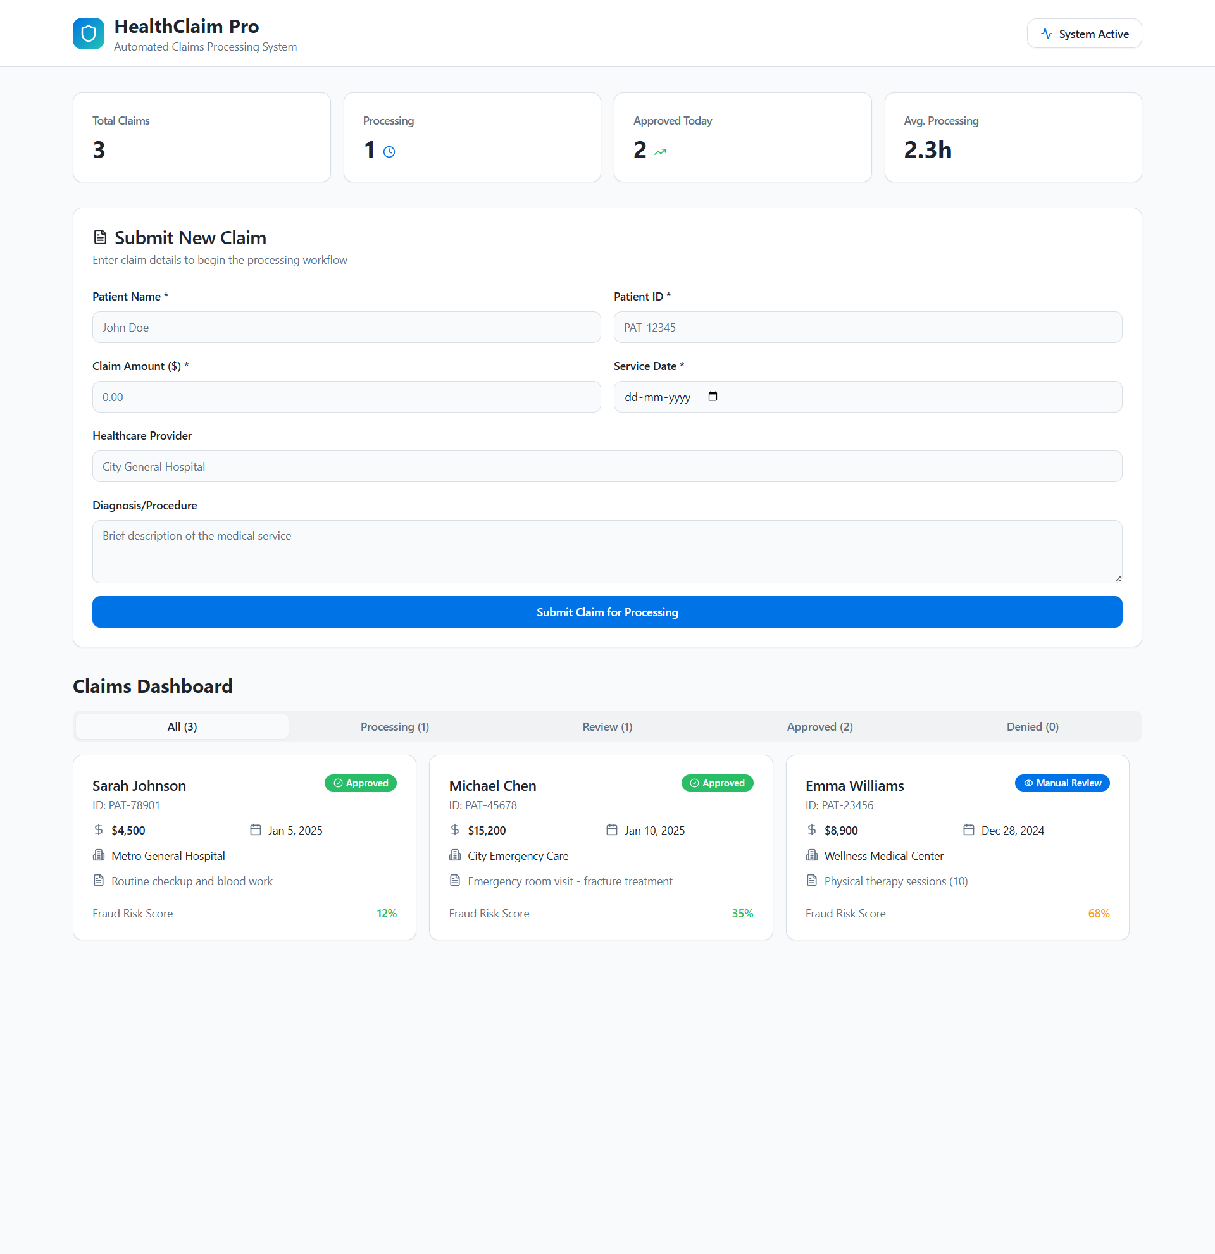Click Approved badge on Michael Chen's claim

coord(717,783)
